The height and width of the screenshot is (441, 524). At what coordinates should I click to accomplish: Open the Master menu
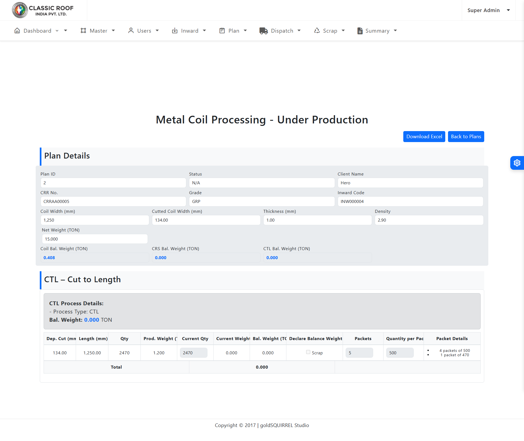(98, 31)
